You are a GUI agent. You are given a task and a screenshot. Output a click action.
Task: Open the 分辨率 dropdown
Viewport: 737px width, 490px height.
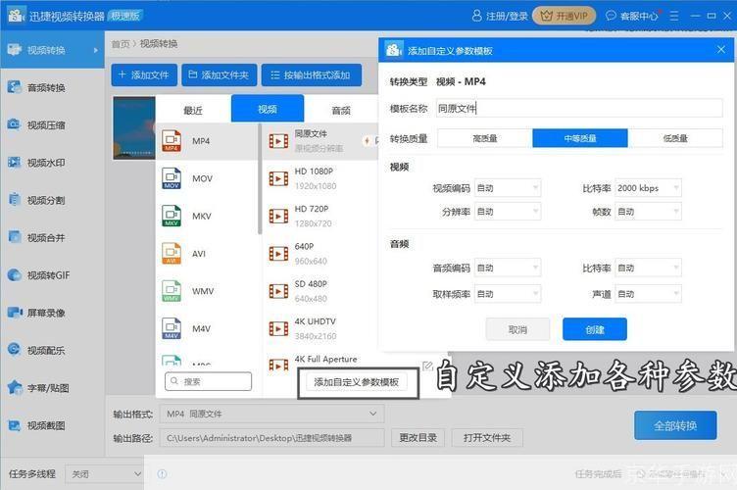508,212
